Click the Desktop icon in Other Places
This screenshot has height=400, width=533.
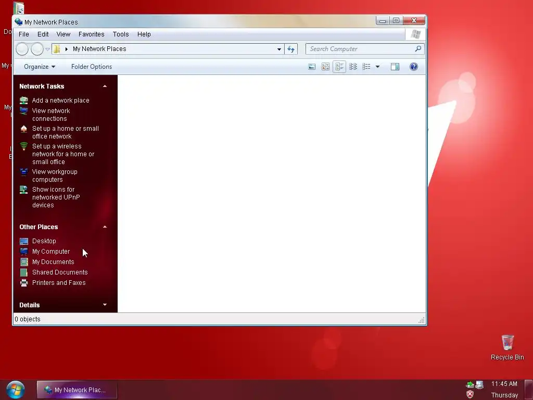click(x=24, y=241)
